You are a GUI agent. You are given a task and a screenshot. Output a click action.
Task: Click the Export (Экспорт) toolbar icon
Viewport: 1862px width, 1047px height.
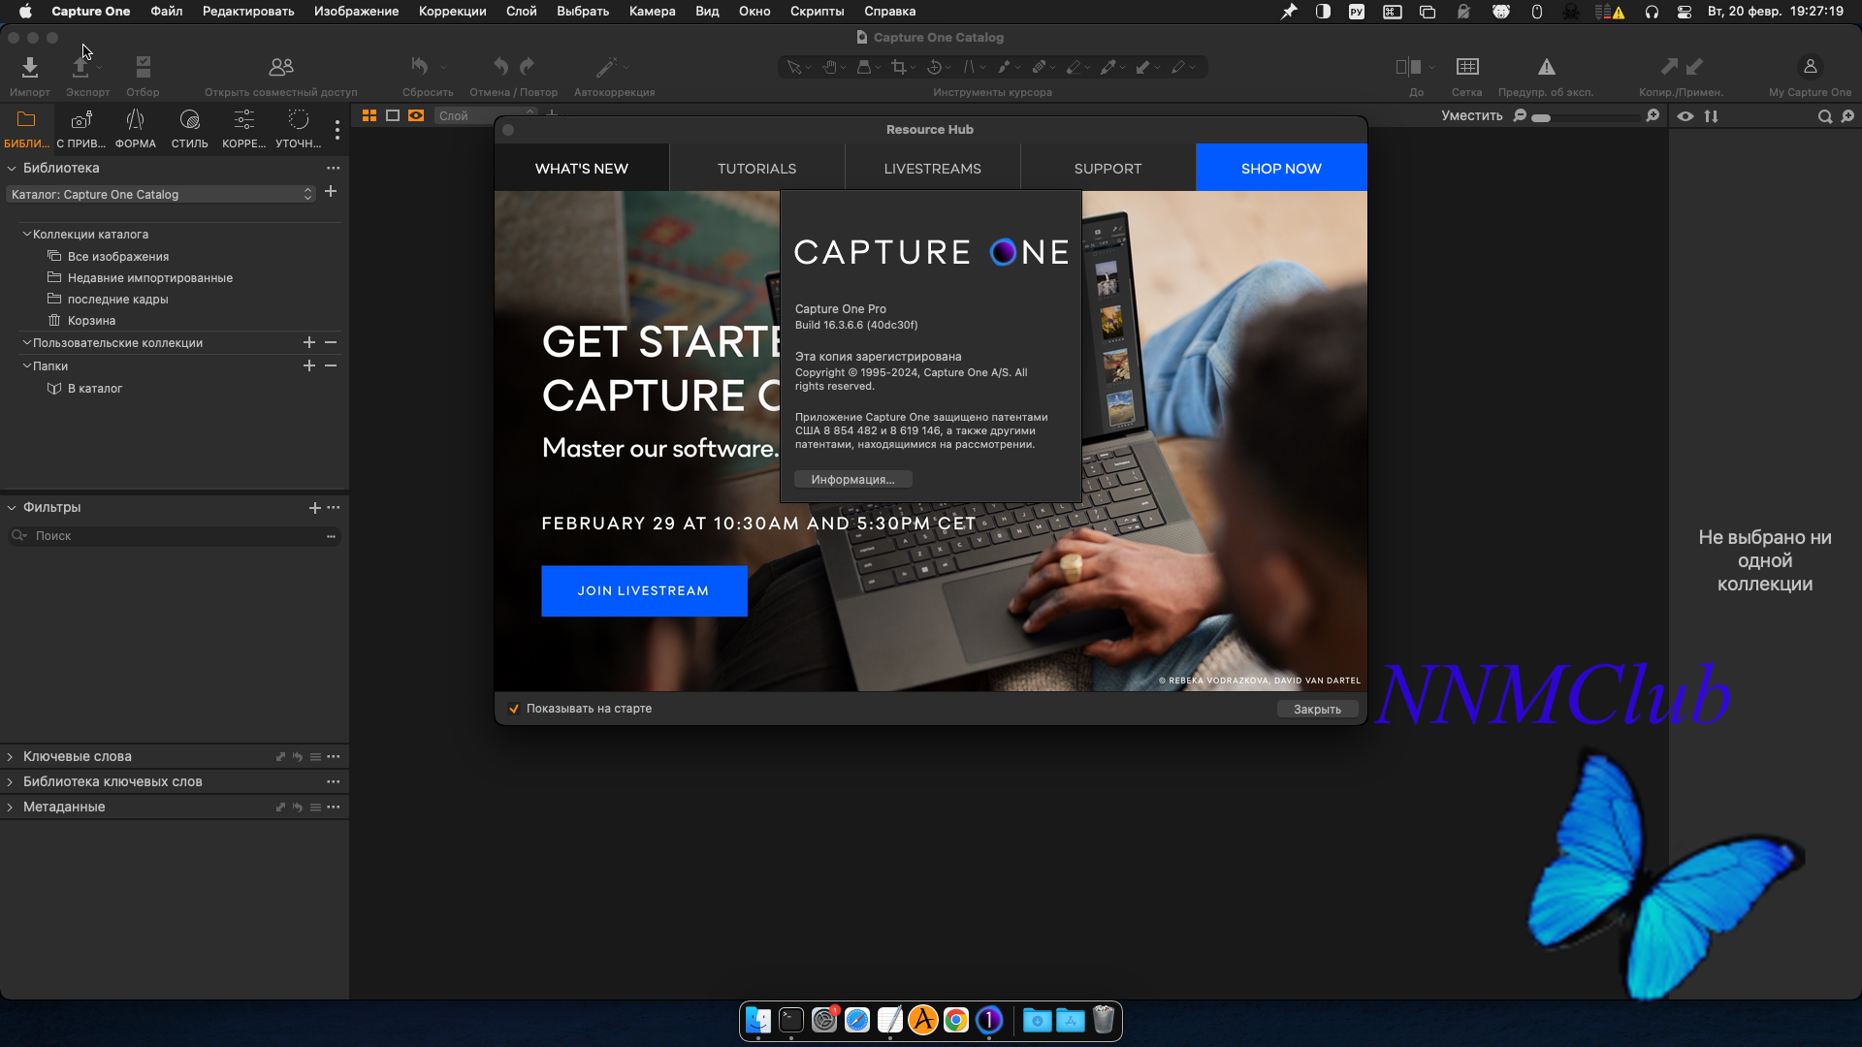point(81,67)
